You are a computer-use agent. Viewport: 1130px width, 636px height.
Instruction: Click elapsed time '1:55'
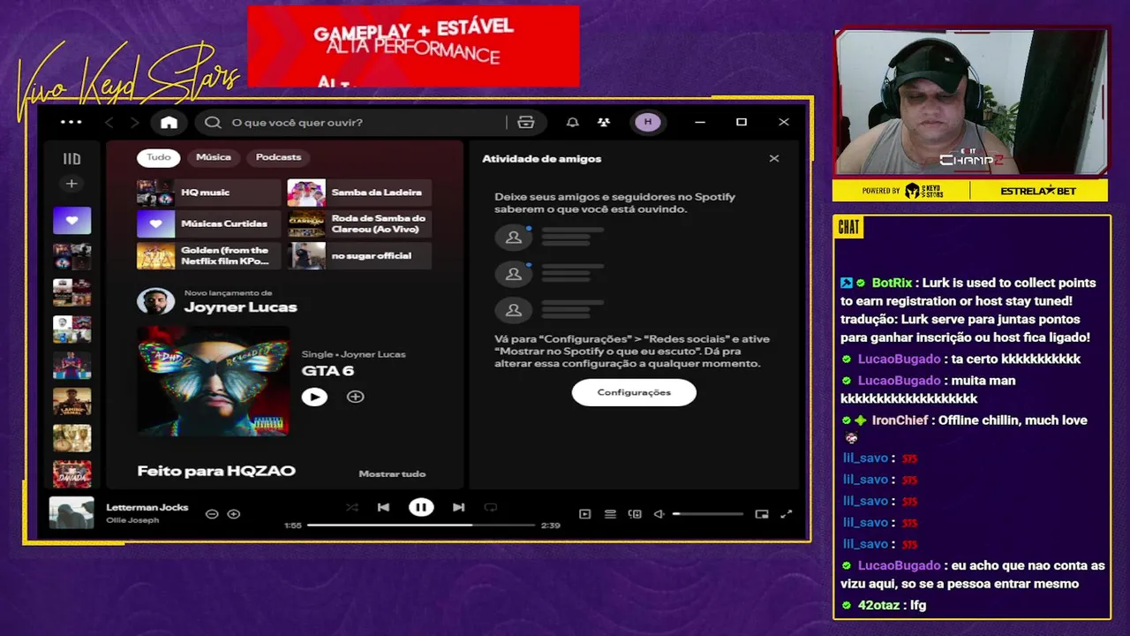point(293,526)
